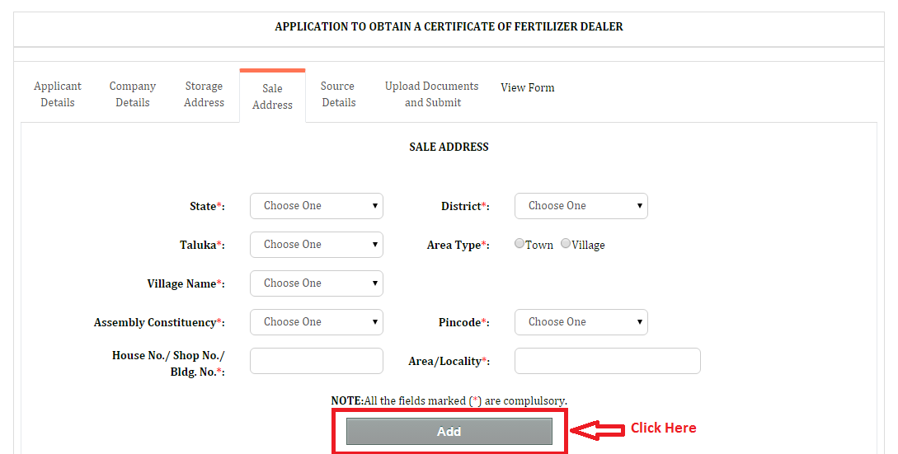Focus the Area/Locality text field
Viewport: 898px width, 454px height.
(608, 361)
